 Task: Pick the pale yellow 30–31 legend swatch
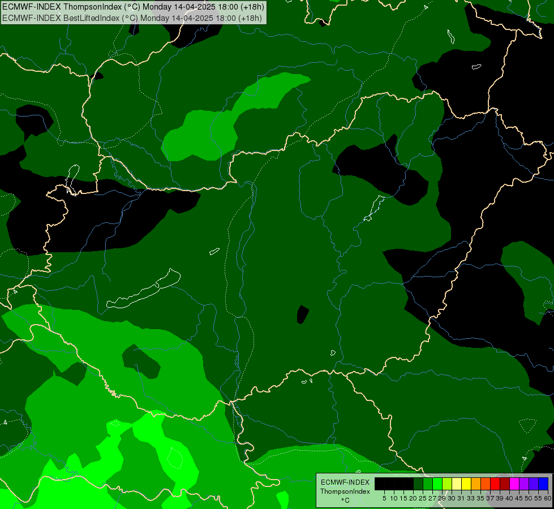457,484
